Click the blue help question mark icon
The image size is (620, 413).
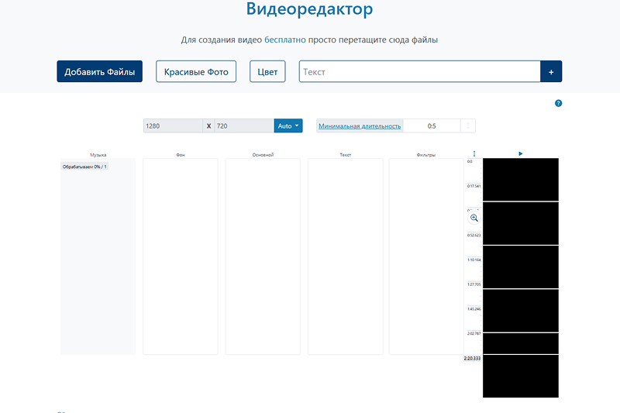point(558,103)
